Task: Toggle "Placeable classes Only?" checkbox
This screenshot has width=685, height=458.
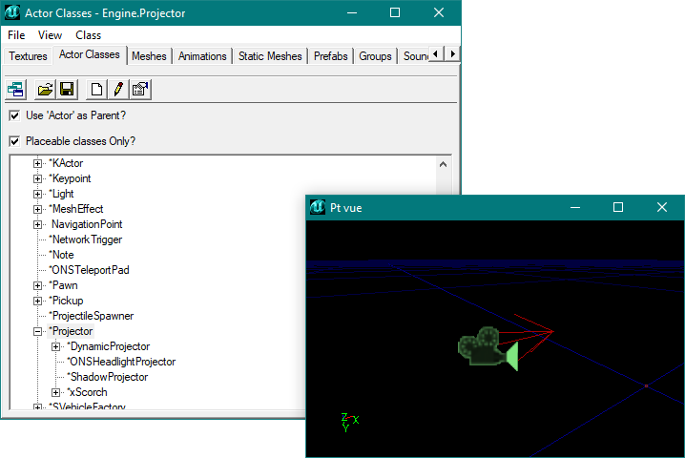Action: pyautogui.click(x=14, y=141)
